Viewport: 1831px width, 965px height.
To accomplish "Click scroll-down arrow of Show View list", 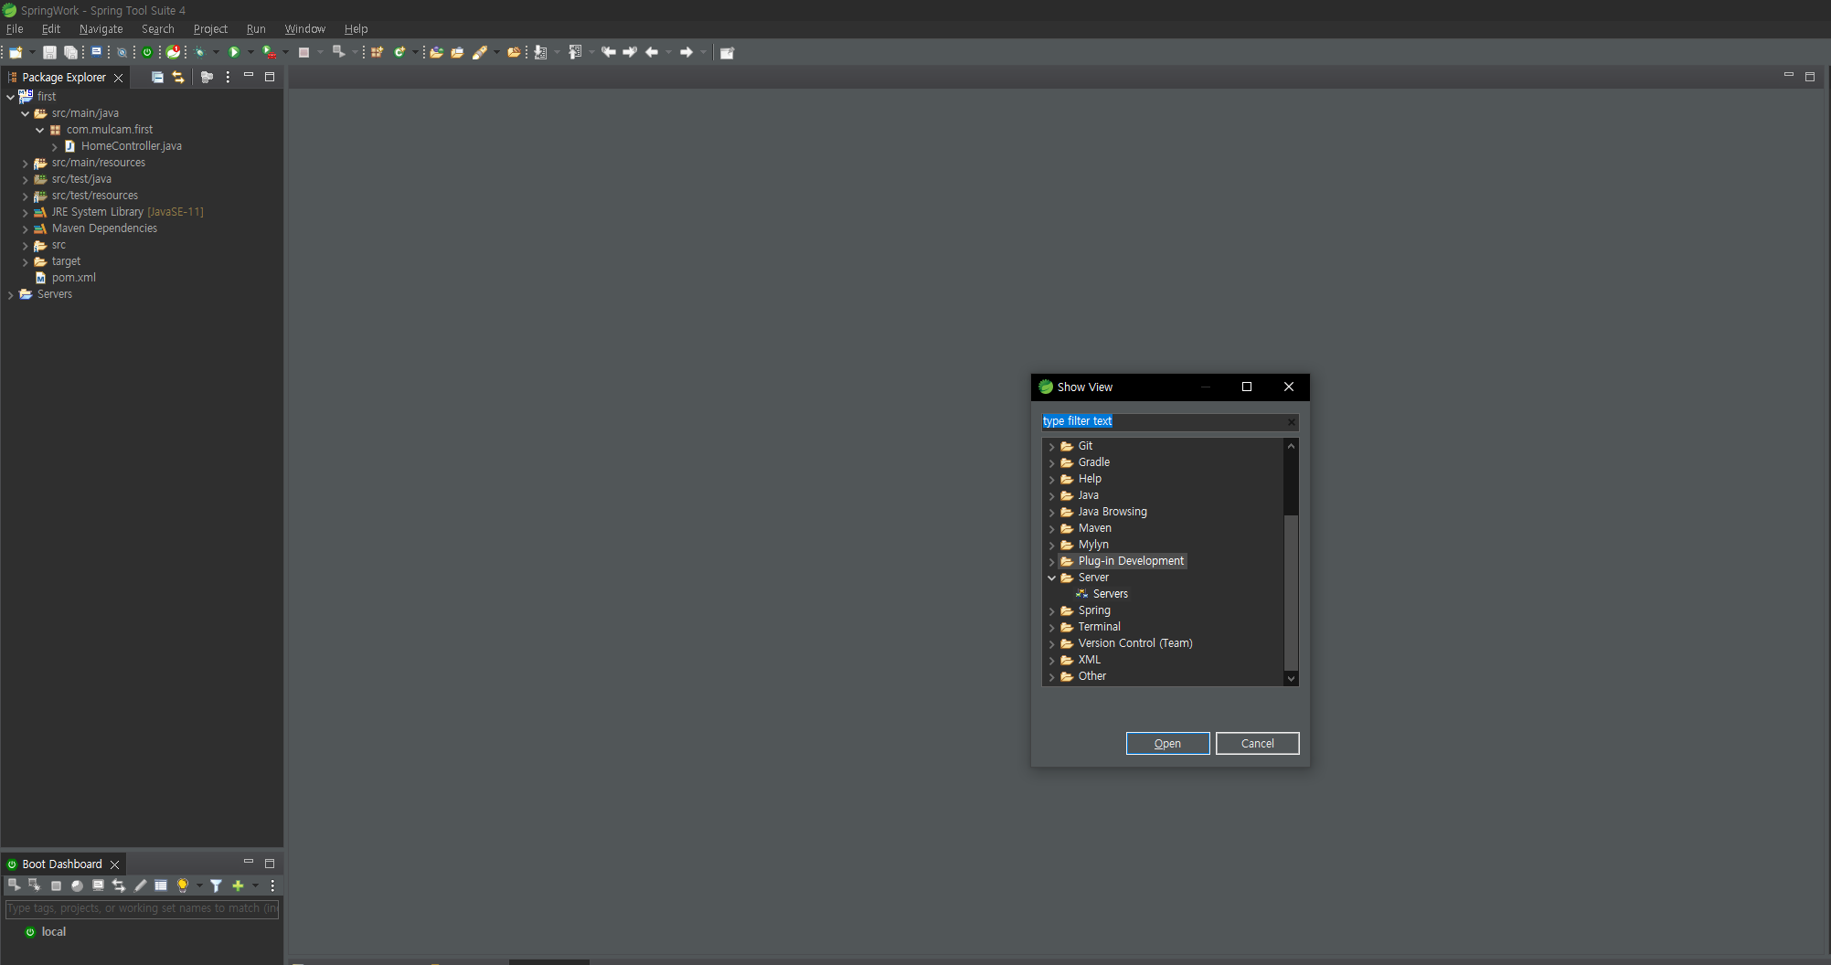I will coord(1291,678).
